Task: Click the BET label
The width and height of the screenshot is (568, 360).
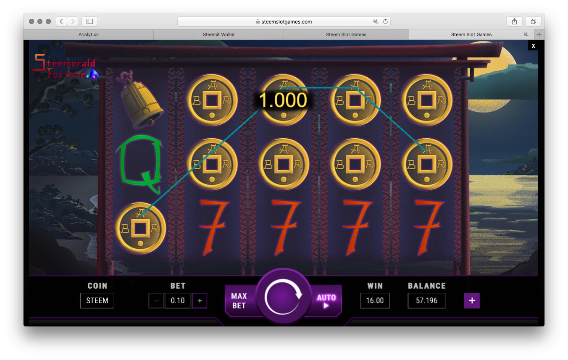Action: click(178, 286)
